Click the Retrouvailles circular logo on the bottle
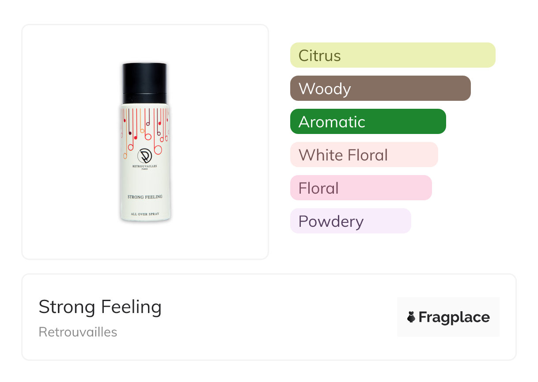The height and width of the screenshot is (382, 538). (x=145, y=155)
